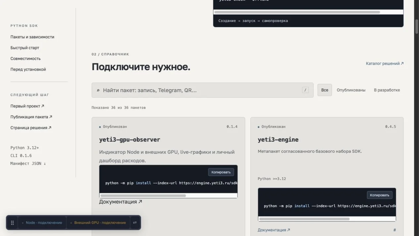Click the Показано 36 из 36 пакетов counter
The height and width of the screenshot is (236, 419).
119,108
